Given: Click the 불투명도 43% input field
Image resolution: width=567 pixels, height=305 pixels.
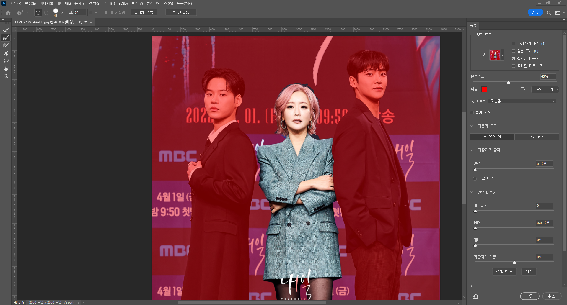Looking at the screenshot, I should (548, 76).
